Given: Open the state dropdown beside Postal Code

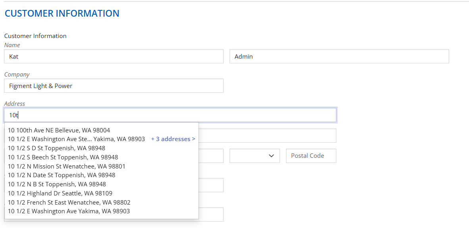Looking at the screenshot, I should 255,156.
